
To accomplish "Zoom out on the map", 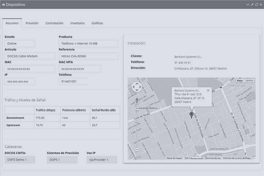I will [x=137, y=150].
